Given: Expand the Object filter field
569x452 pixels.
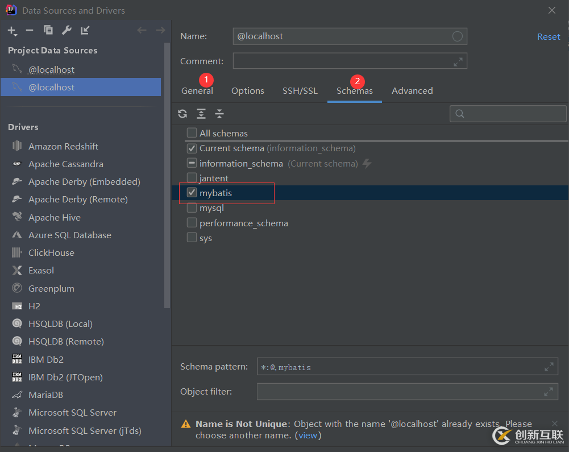Looking at the screenshot, I should [549, 392].
